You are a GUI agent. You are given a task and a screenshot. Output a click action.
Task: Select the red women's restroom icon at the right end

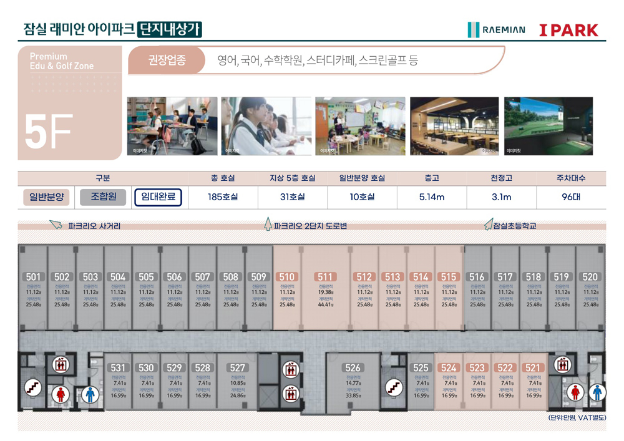click(x=575, y=392)
